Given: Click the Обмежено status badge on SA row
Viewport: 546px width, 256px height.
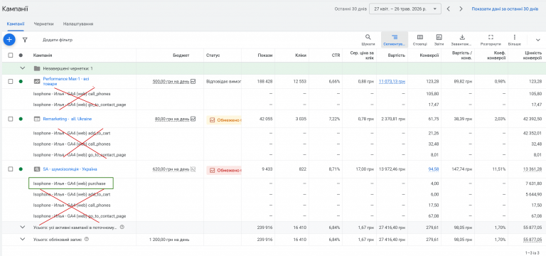Looking at the screenshot, I should 224,171.
